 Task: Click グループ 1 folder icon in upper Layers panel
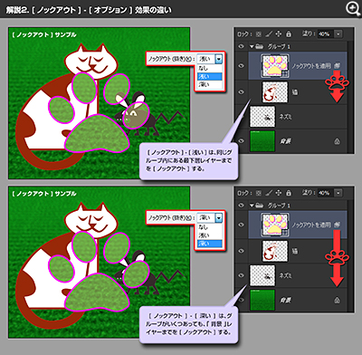(x=260, y=46)
